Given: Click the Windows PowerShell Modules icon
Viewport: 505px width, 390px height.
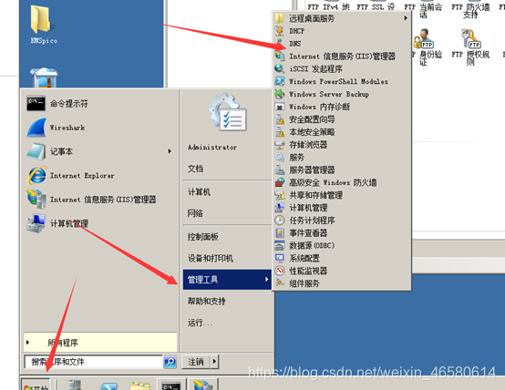Looking at the screenshot, I should pos(279,81).
